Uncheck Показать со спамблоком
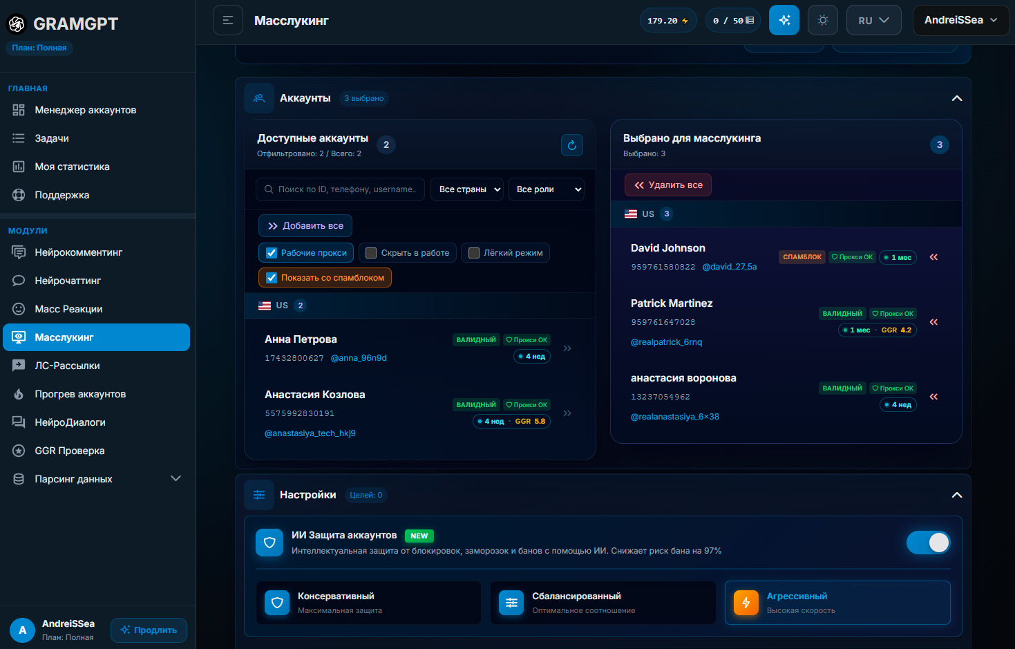Image resolution: width=1015 pixels, height=649 pixels. click(x=272, y=278)
